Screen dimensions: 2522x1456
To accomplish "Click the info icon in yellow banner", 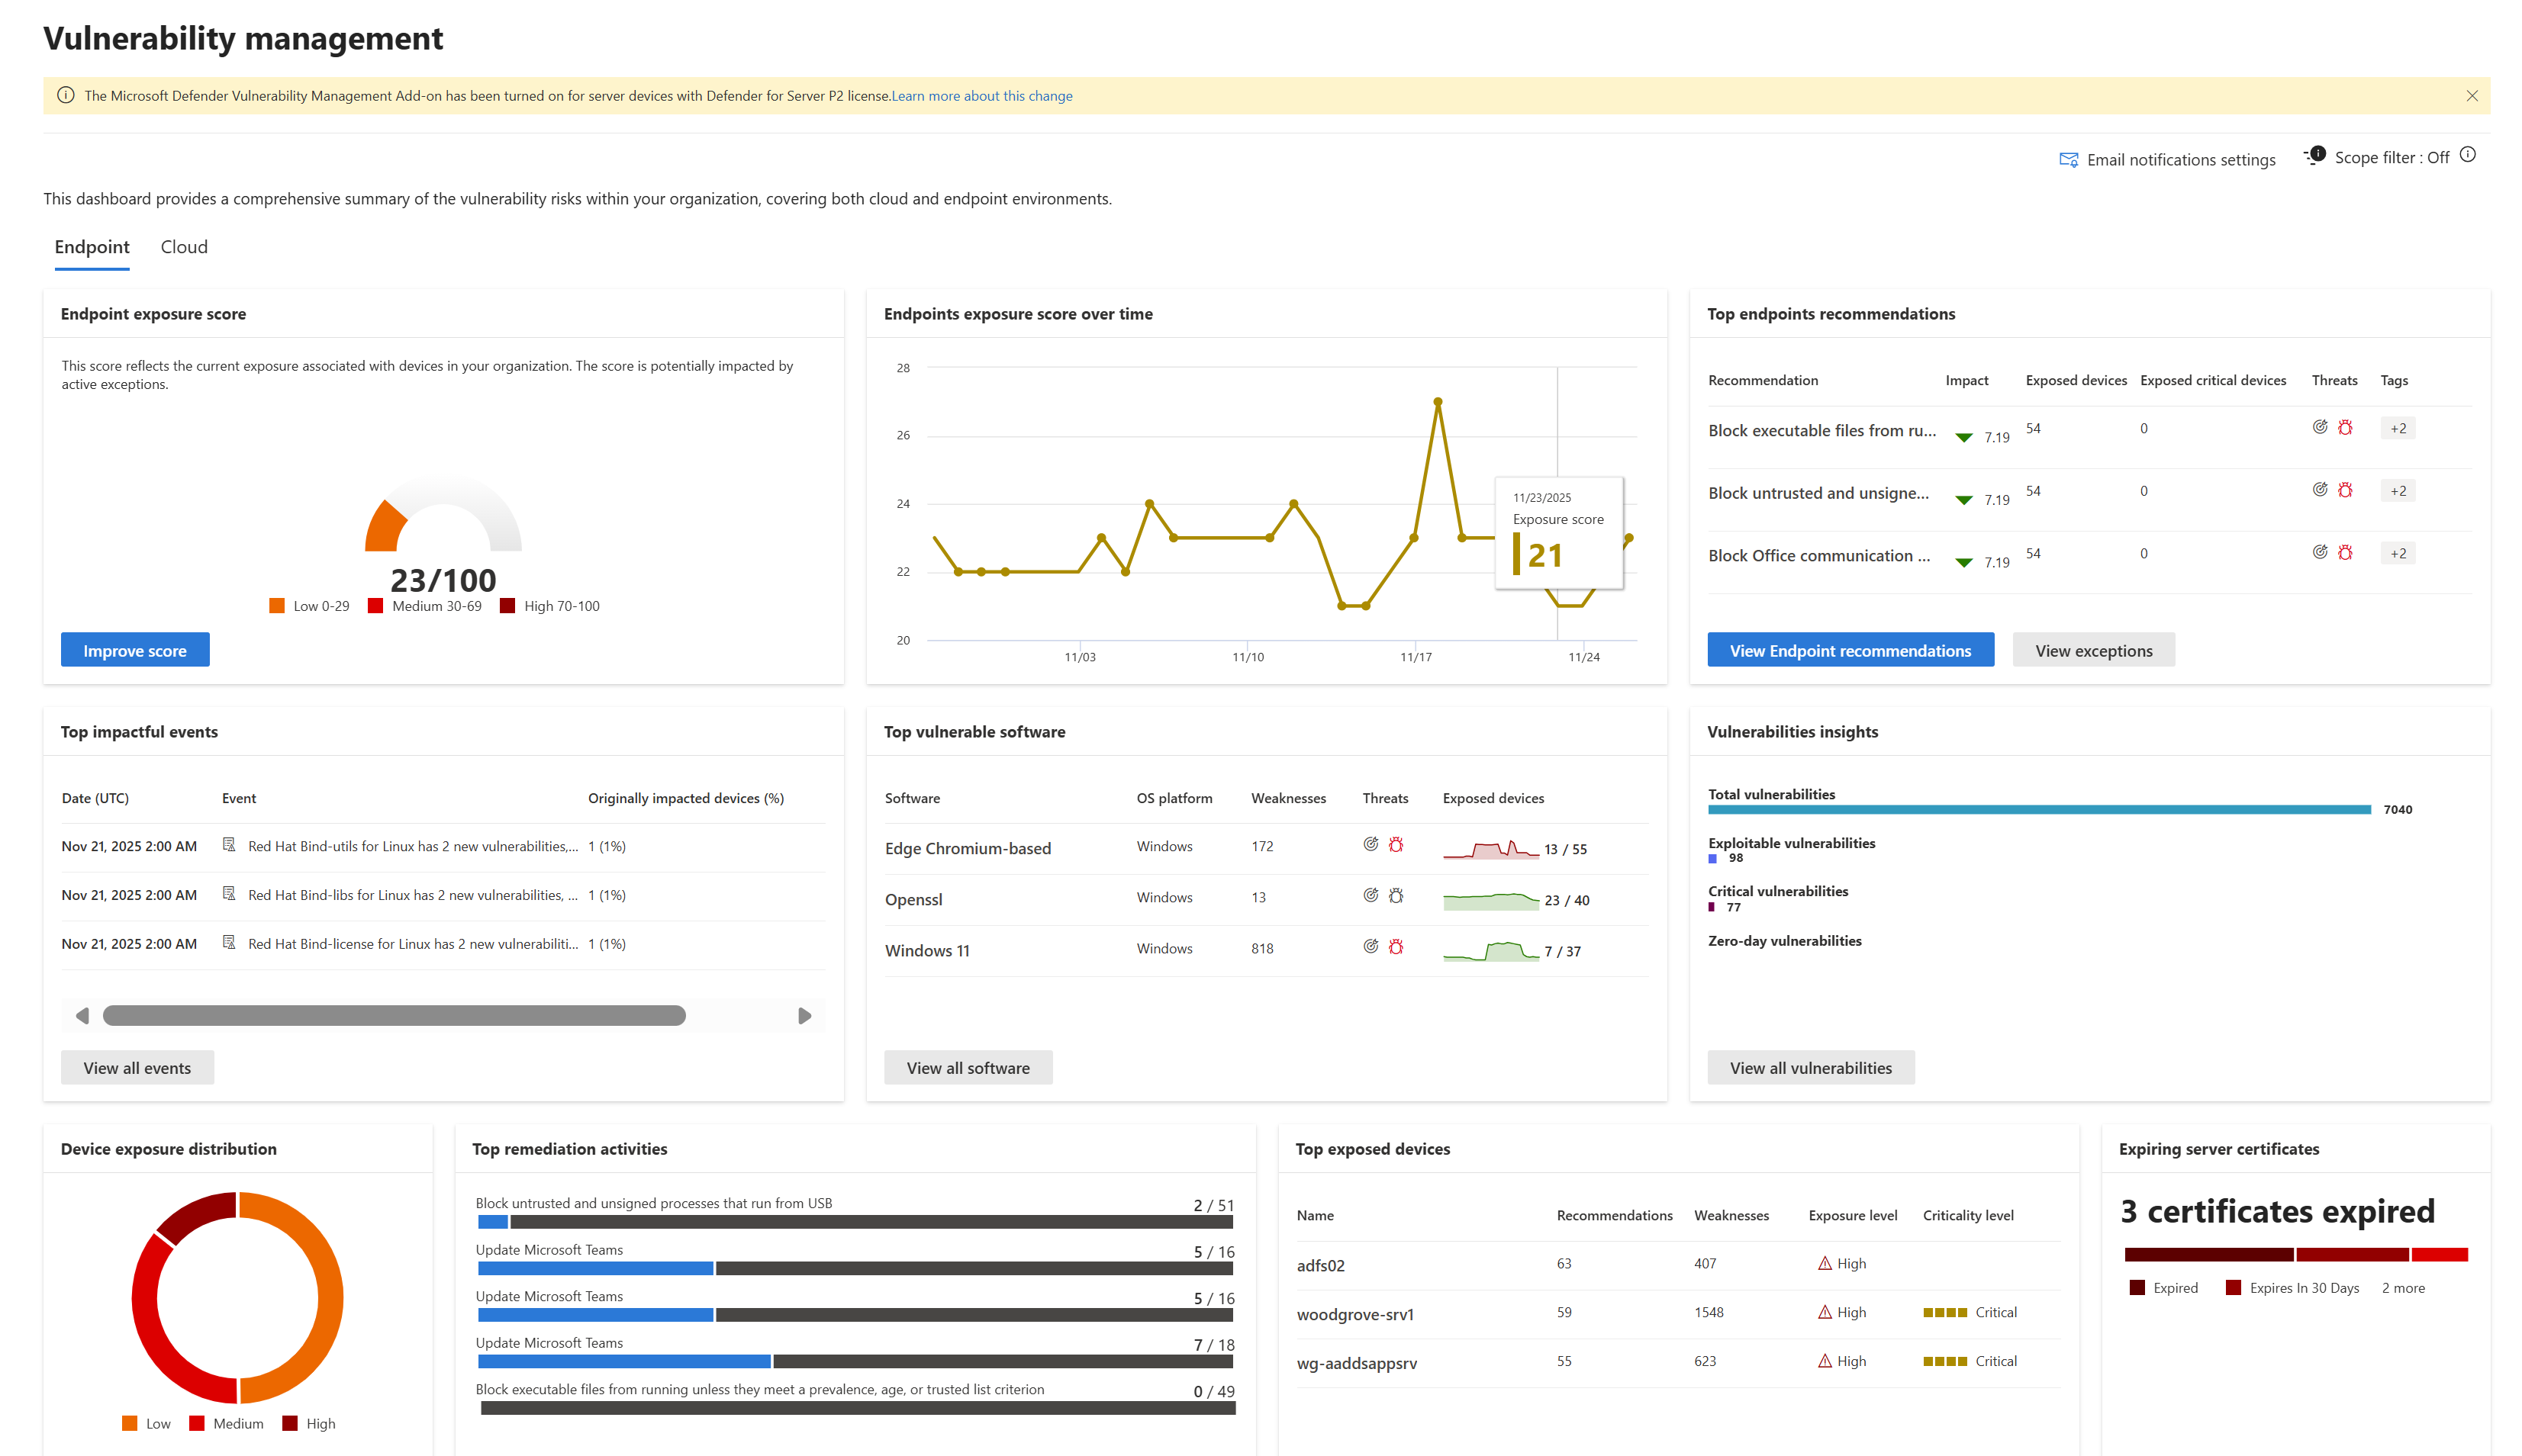I will tap(66, 96).
